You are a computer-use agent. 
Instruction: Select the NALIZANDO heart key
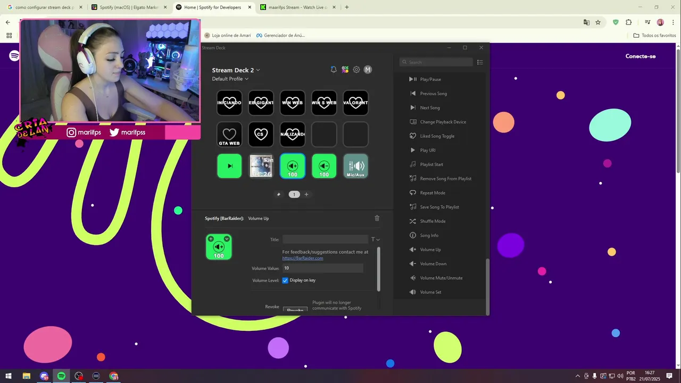click(x=293, y=135)
